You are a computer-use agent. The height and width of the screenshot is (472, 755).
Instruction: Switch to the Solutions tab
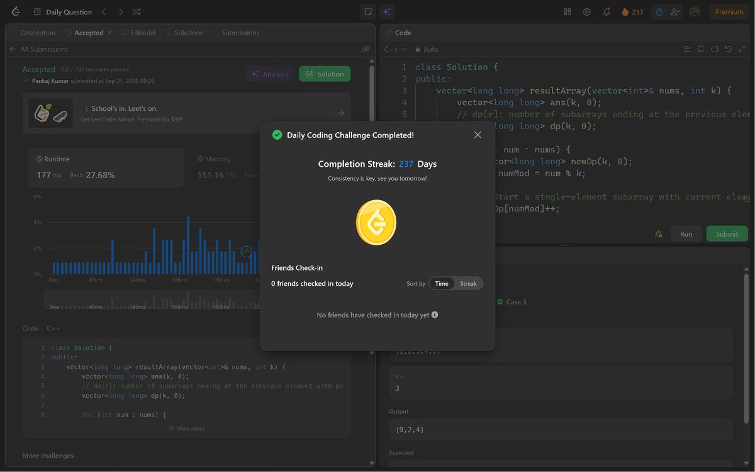(184, 33)
